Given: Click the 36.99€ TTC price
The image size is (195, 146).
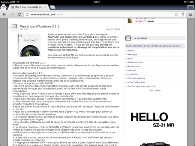Looking at the screenshot, I should tap(141, 21).
